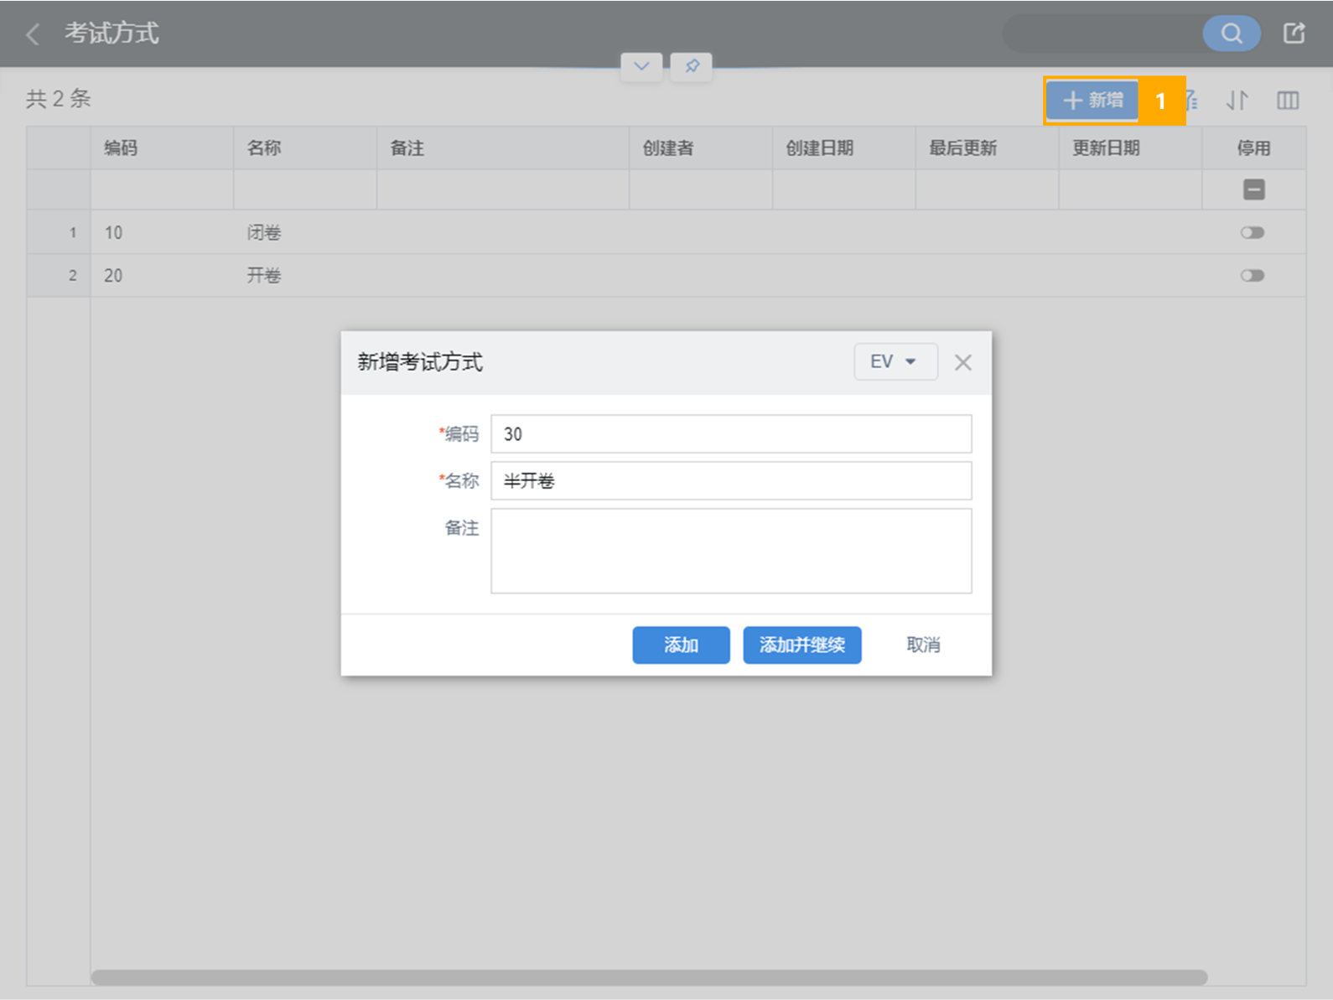Click the 创建者 column header
The width and height of the screenshot is (1333, 1000).
coord(701,148)
